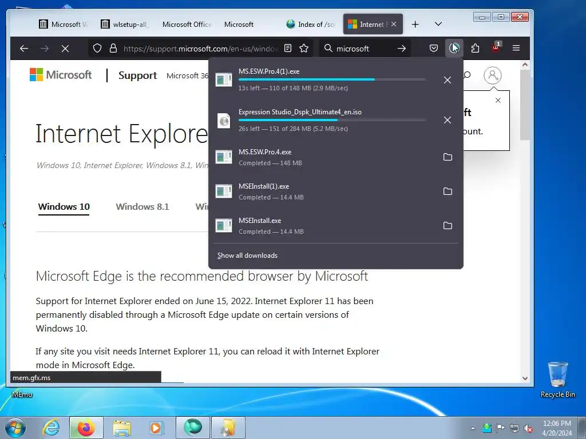Open the Microsoft 365 header link
The width and height of the screenshot is (586, 439).
tap(188, 75)
